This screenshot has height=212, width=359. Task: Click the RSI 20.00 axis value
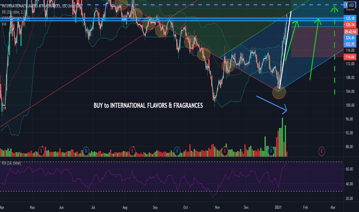pyautogui.click(x=349, y=199)
